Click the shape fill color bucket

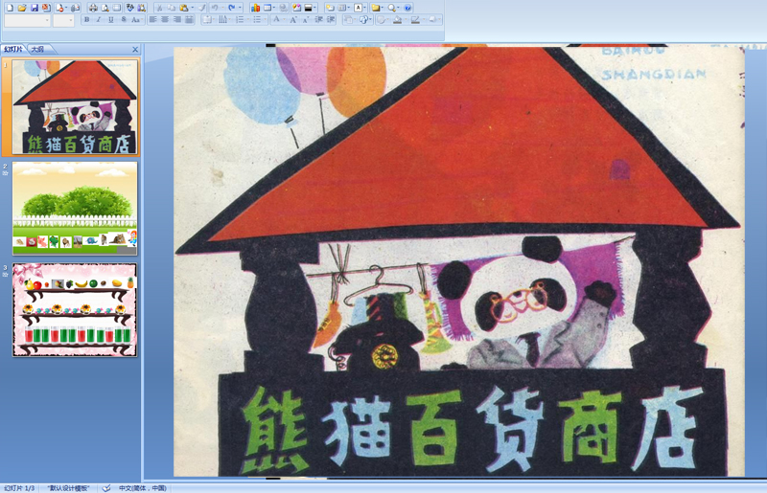pyautogui.click(x=398, y=19)
